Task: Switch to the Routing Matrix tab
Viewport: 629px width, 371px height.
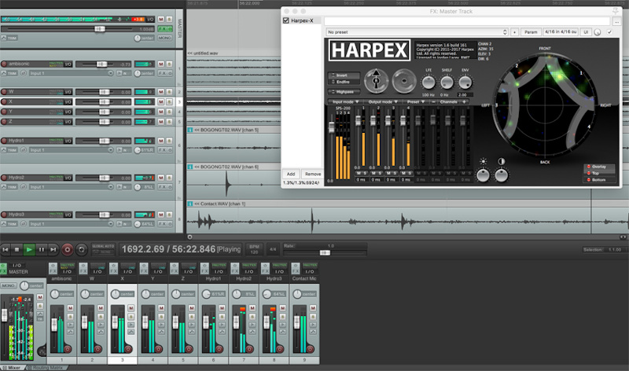Action: pyautogui.click(x=47, y=367)
